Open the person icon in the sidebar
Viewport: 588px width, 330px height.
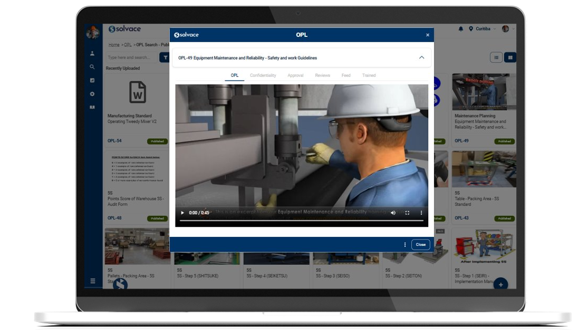point(92,54)
